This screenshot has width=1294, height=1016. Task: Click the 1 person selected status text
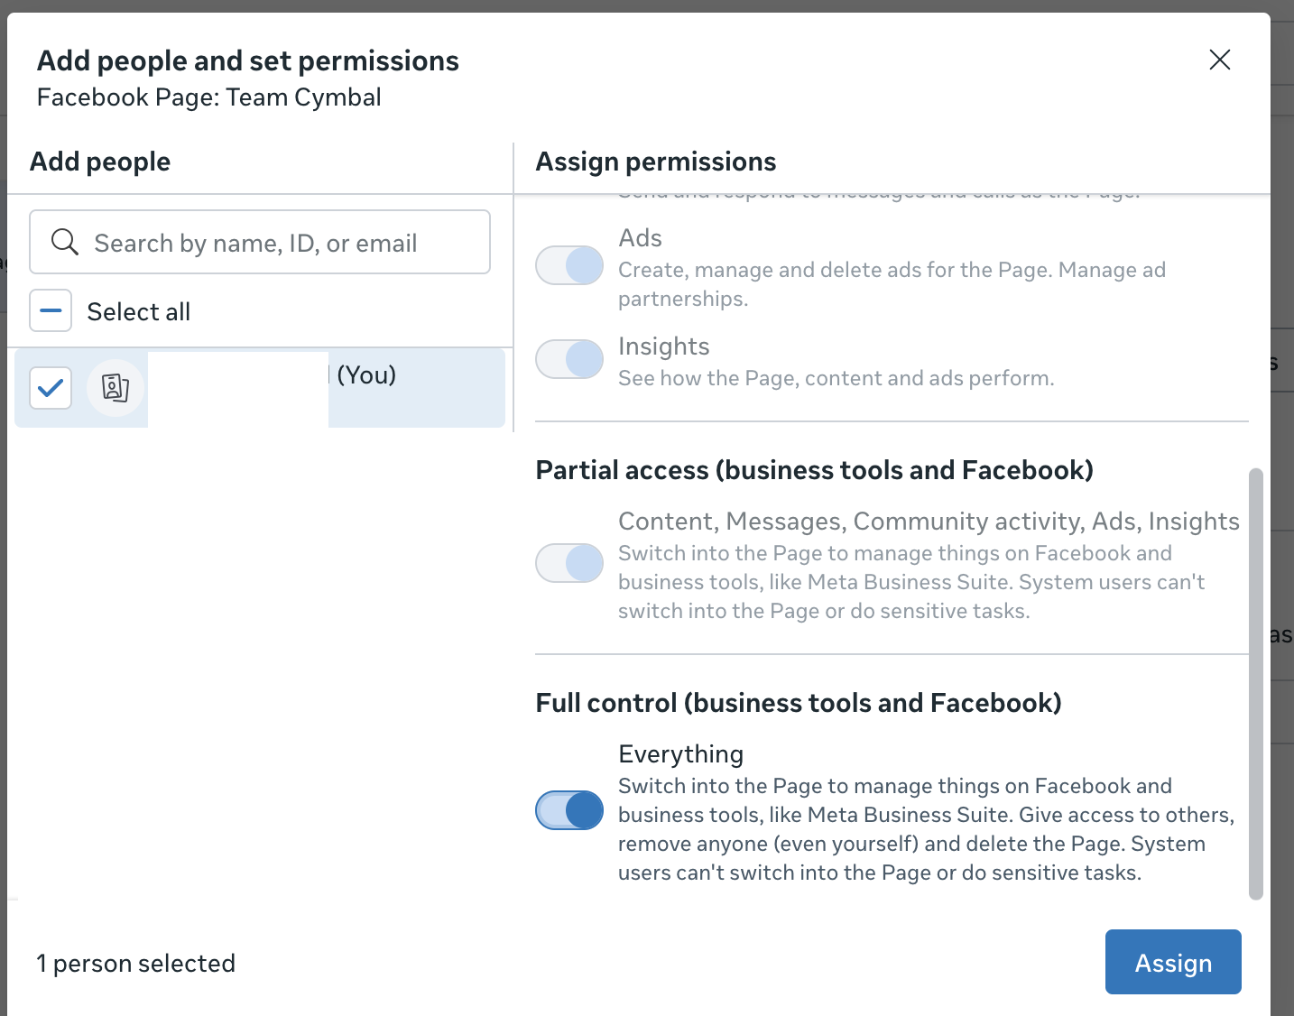[135, 964]
